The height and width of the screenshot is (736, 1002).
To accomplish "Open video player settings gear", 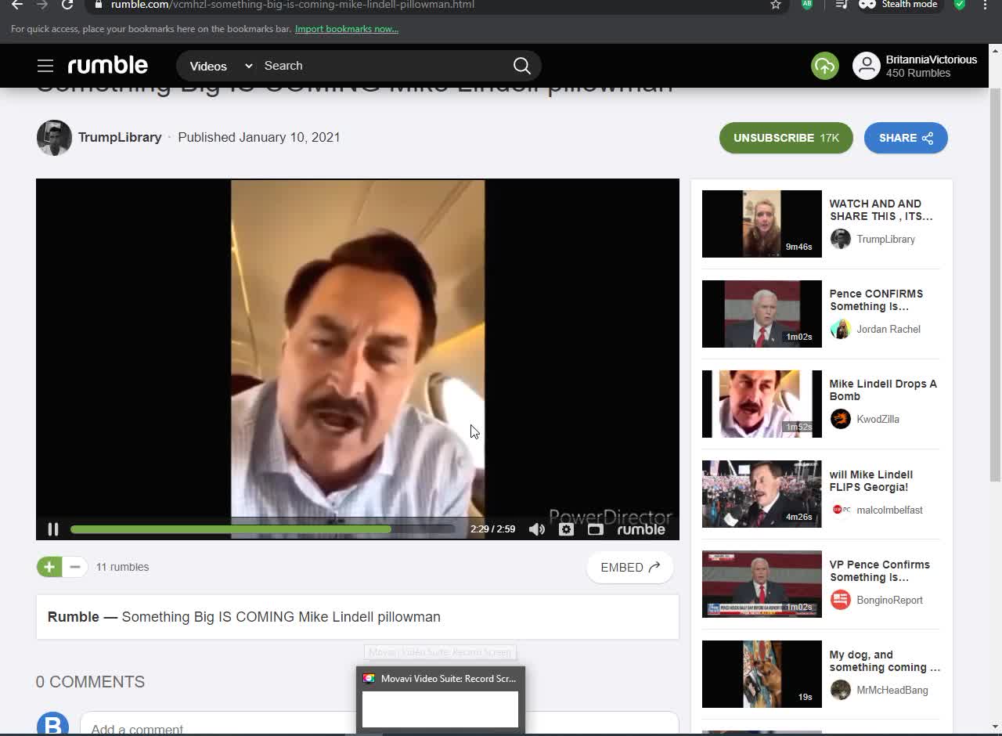I will [566, 529].
